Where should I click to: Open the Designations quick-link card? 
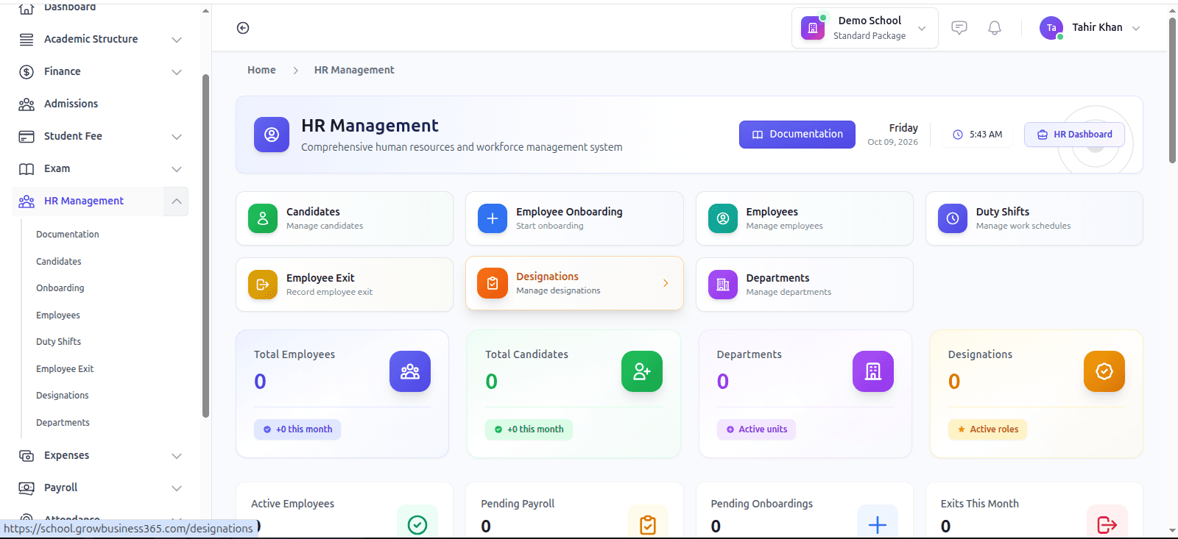coord(574,283)
